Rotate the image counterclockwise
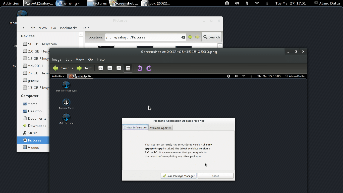Screen dimensions: 343x193 (140, 68)
